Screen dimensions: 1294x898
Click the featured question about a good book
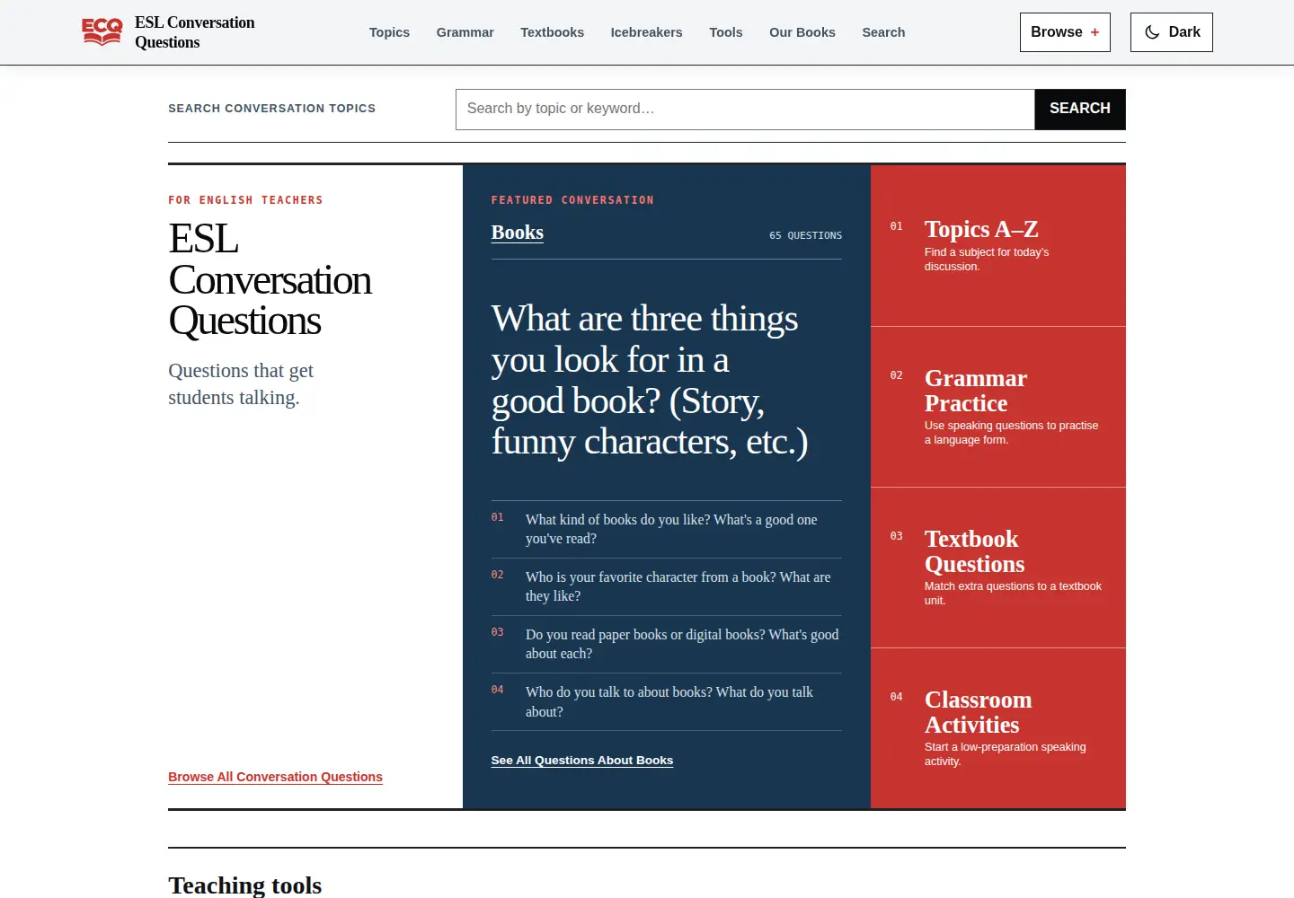[x=650, y=380]
